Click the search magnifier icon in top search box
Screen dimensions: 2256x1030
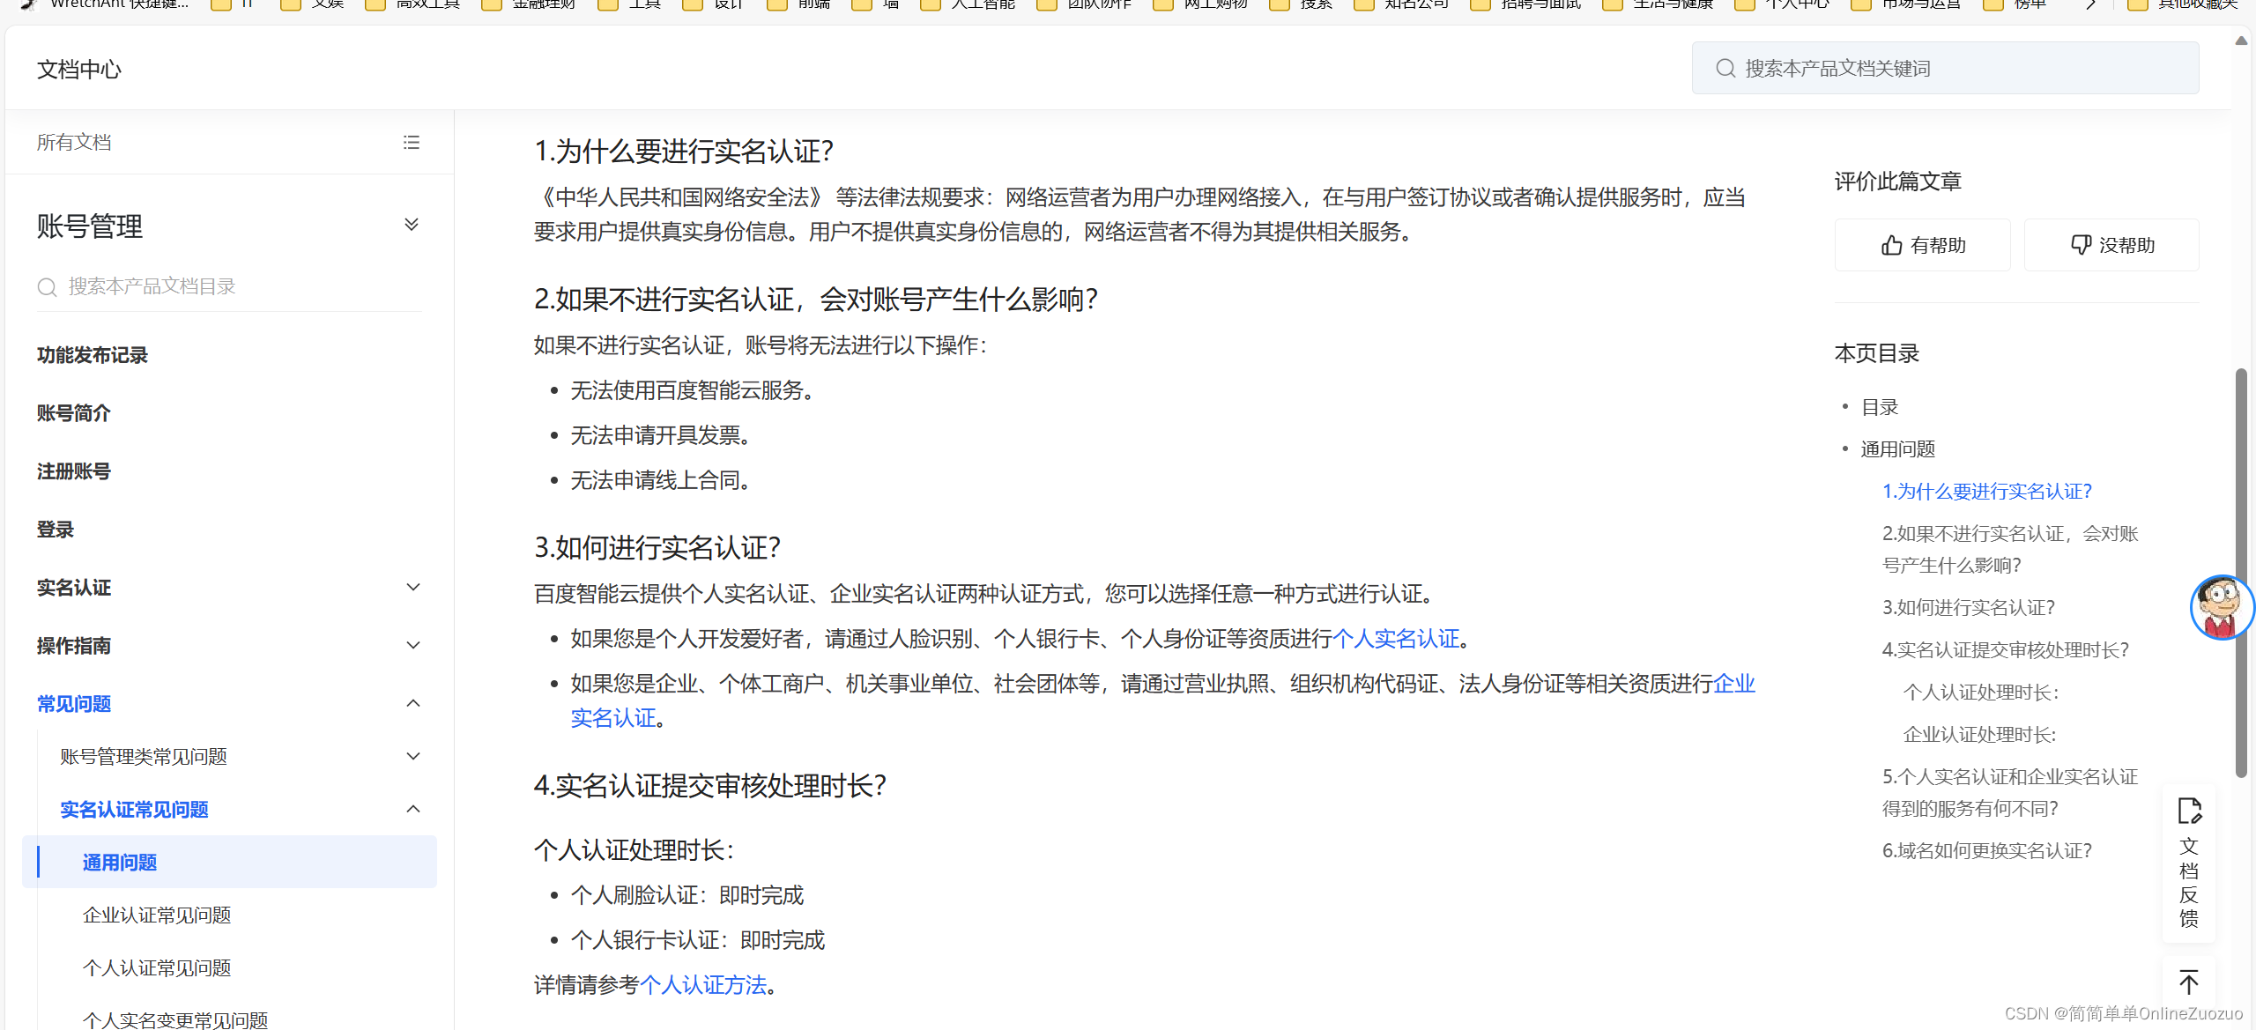point(1725,69)
